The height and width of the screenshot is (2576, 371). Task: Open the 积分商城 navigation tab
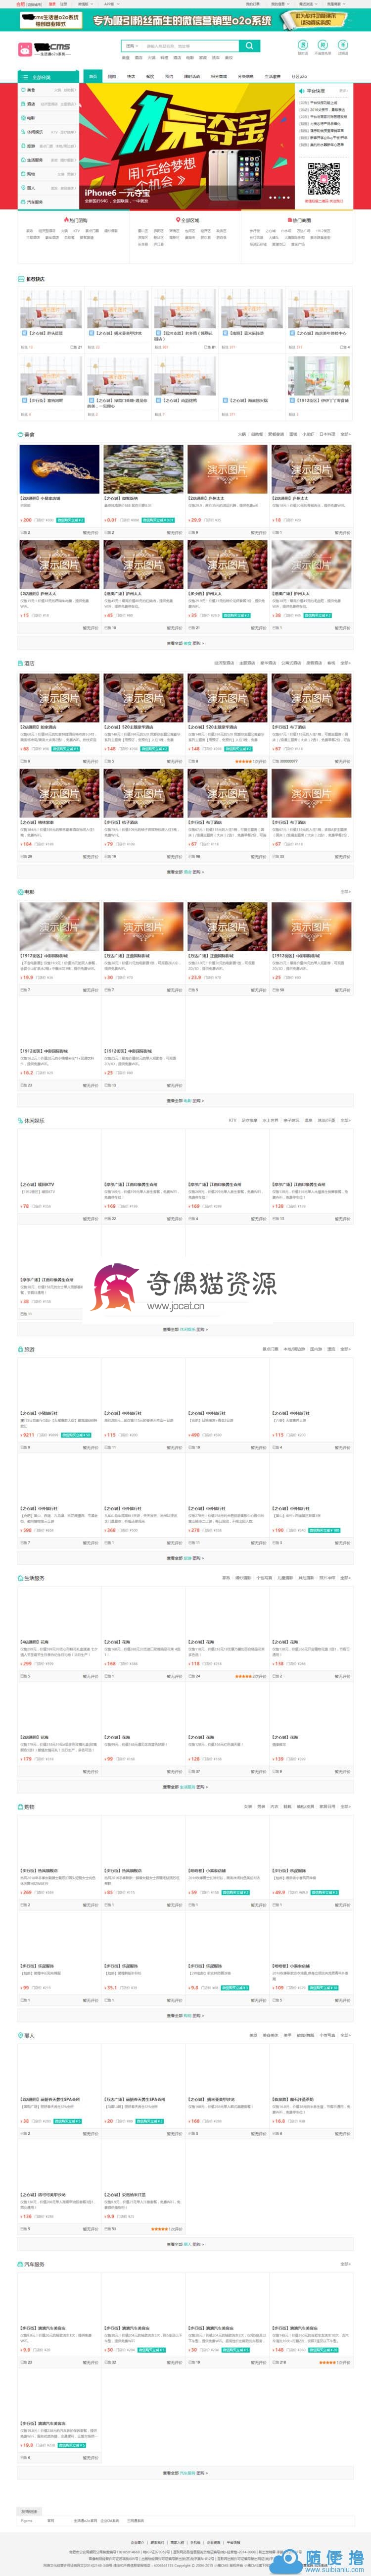click(219, 76)
